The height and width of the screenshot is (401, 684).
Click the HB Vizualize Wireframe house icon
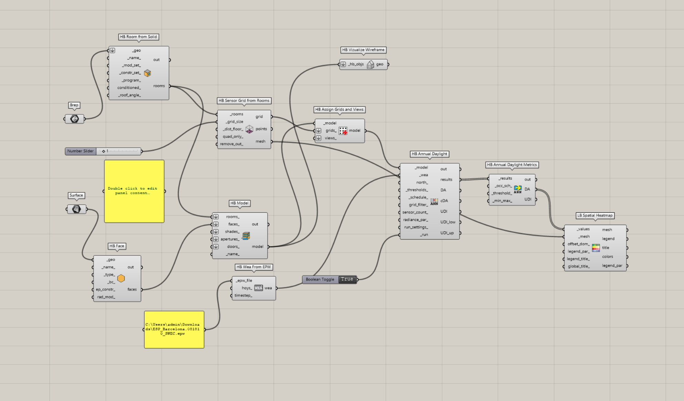(x=370, y=65)
